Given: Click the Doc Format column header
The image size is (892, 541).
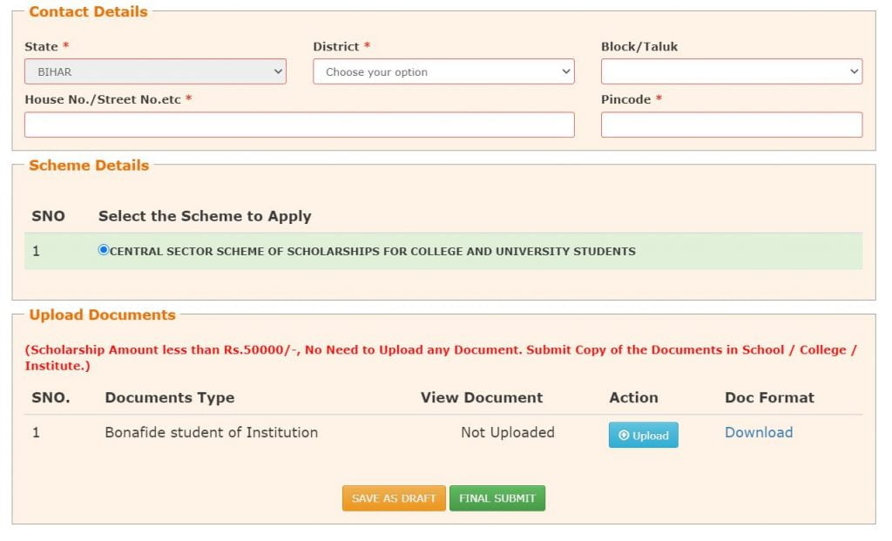Looking at the screenshot, I should point(770,397).
